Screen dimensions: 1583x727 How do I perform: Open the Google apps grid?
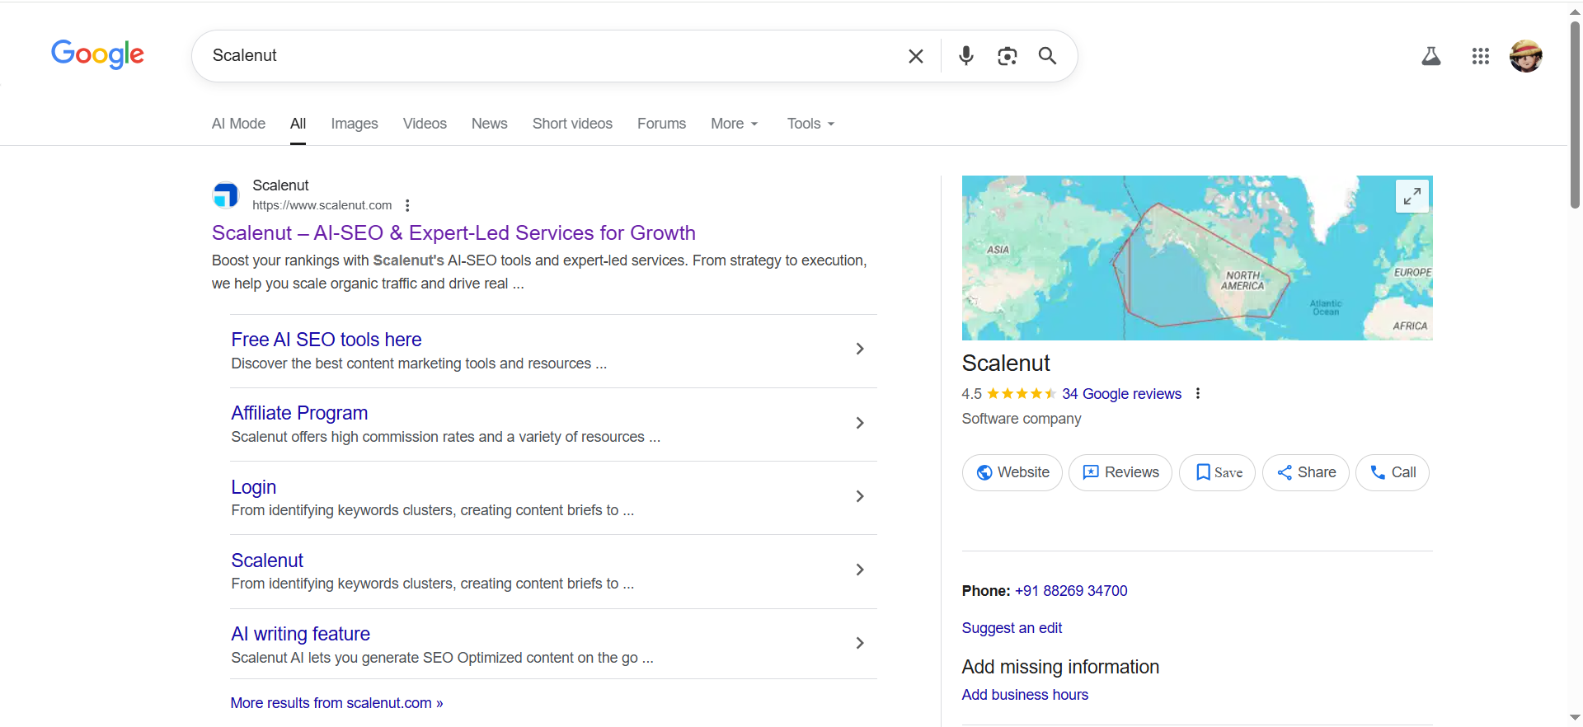pos(1481,56)
